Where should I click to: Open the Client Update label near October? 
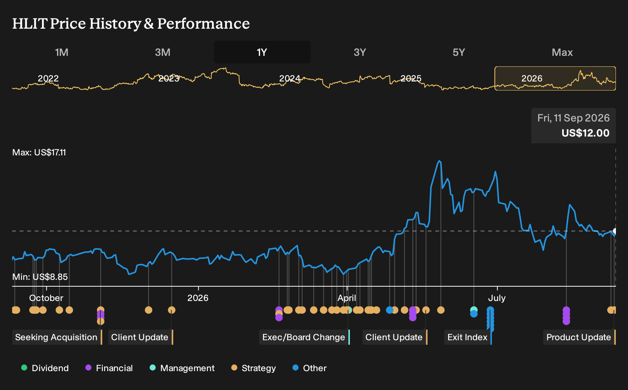pos(141,337)
